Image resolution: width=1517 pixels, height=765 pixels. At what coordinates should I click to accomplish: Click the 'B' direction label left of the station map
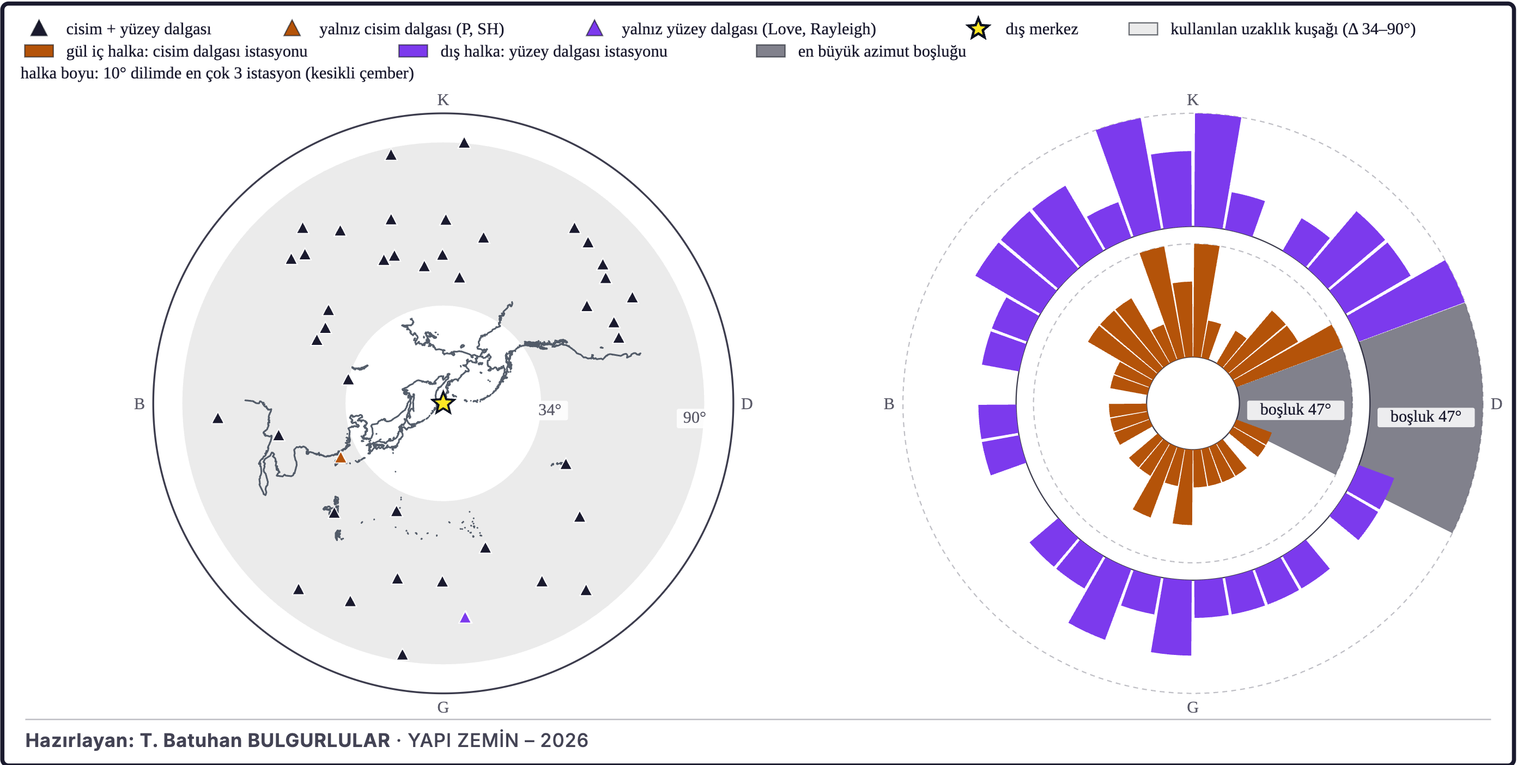pos(139,404)
